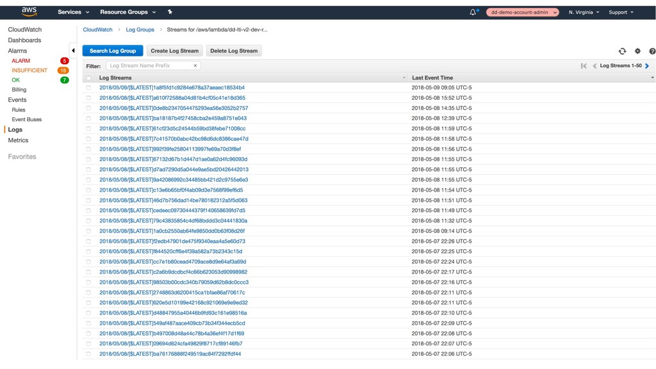The width and height of the screenshot is (656, 369).
Task: Toggle the select-all log streams checkbox
Action: point(88,78)
